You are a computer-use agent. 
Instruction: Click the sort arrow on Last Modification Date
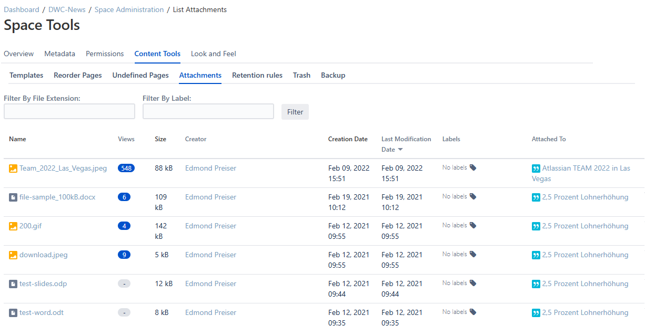(400, 150)
